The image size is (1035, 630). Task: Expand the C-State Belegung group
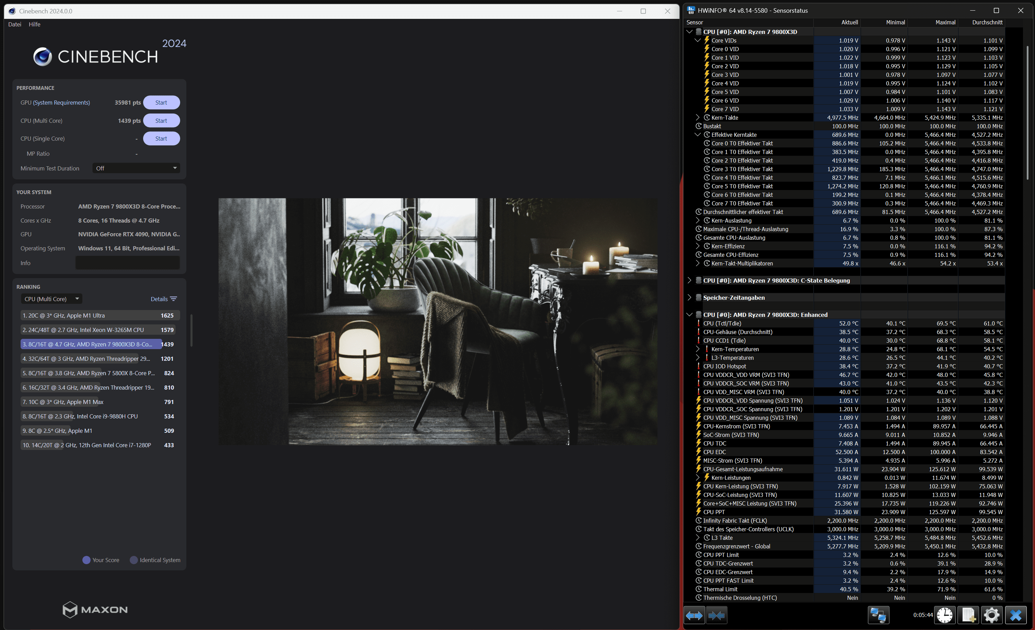point(689,281)
